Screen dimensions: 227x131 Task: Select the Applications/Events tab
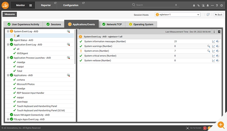(81, 24)
